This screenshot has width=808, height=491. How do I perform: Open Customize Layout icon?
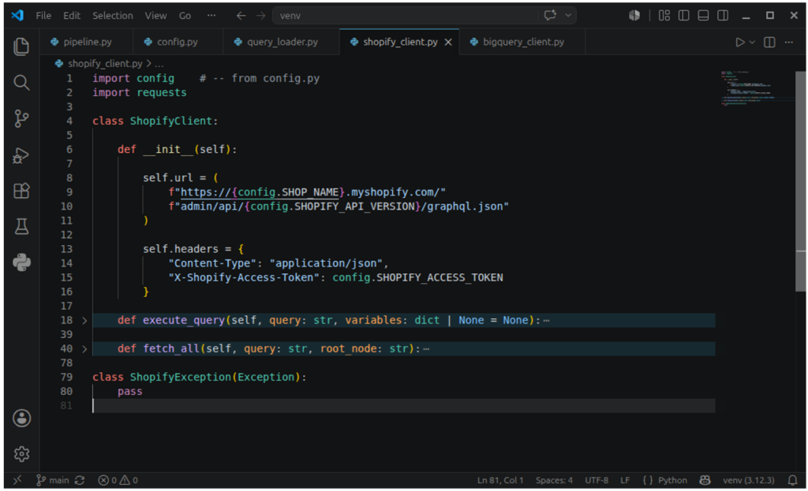click(664, 16)
